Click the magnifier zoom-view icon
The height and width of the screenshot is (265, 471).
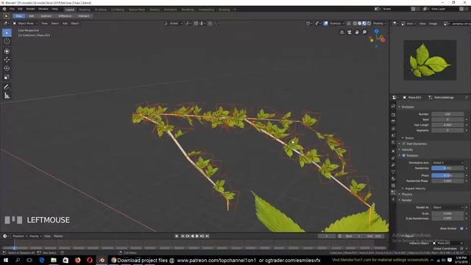(364, 32)
